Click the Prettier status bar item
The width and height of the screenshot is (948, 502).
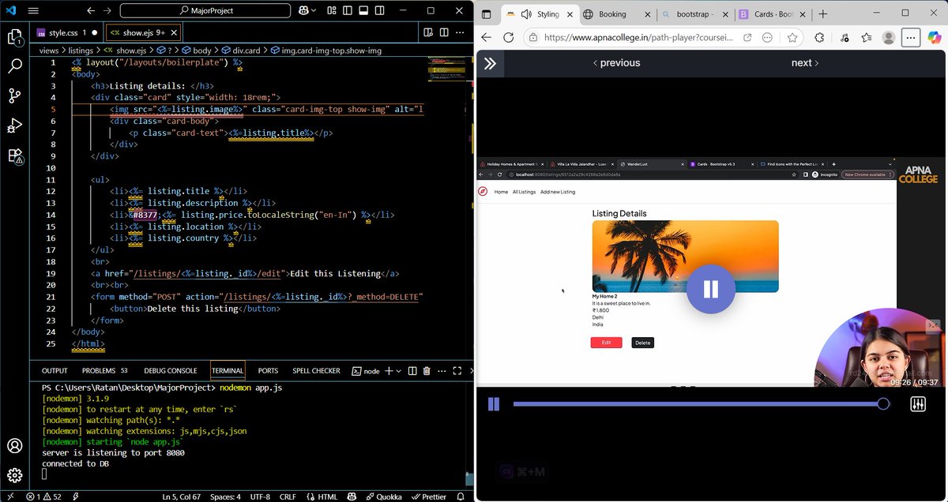pyautogui.click(x=428, y=496)
